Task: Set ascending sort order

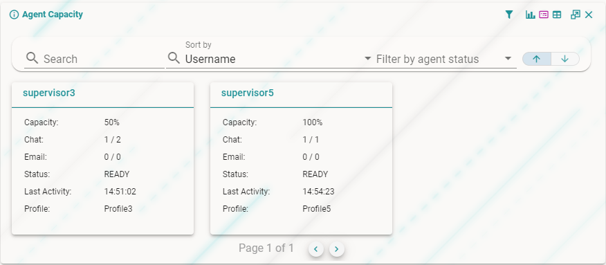Action: click(x=536, y=59)
